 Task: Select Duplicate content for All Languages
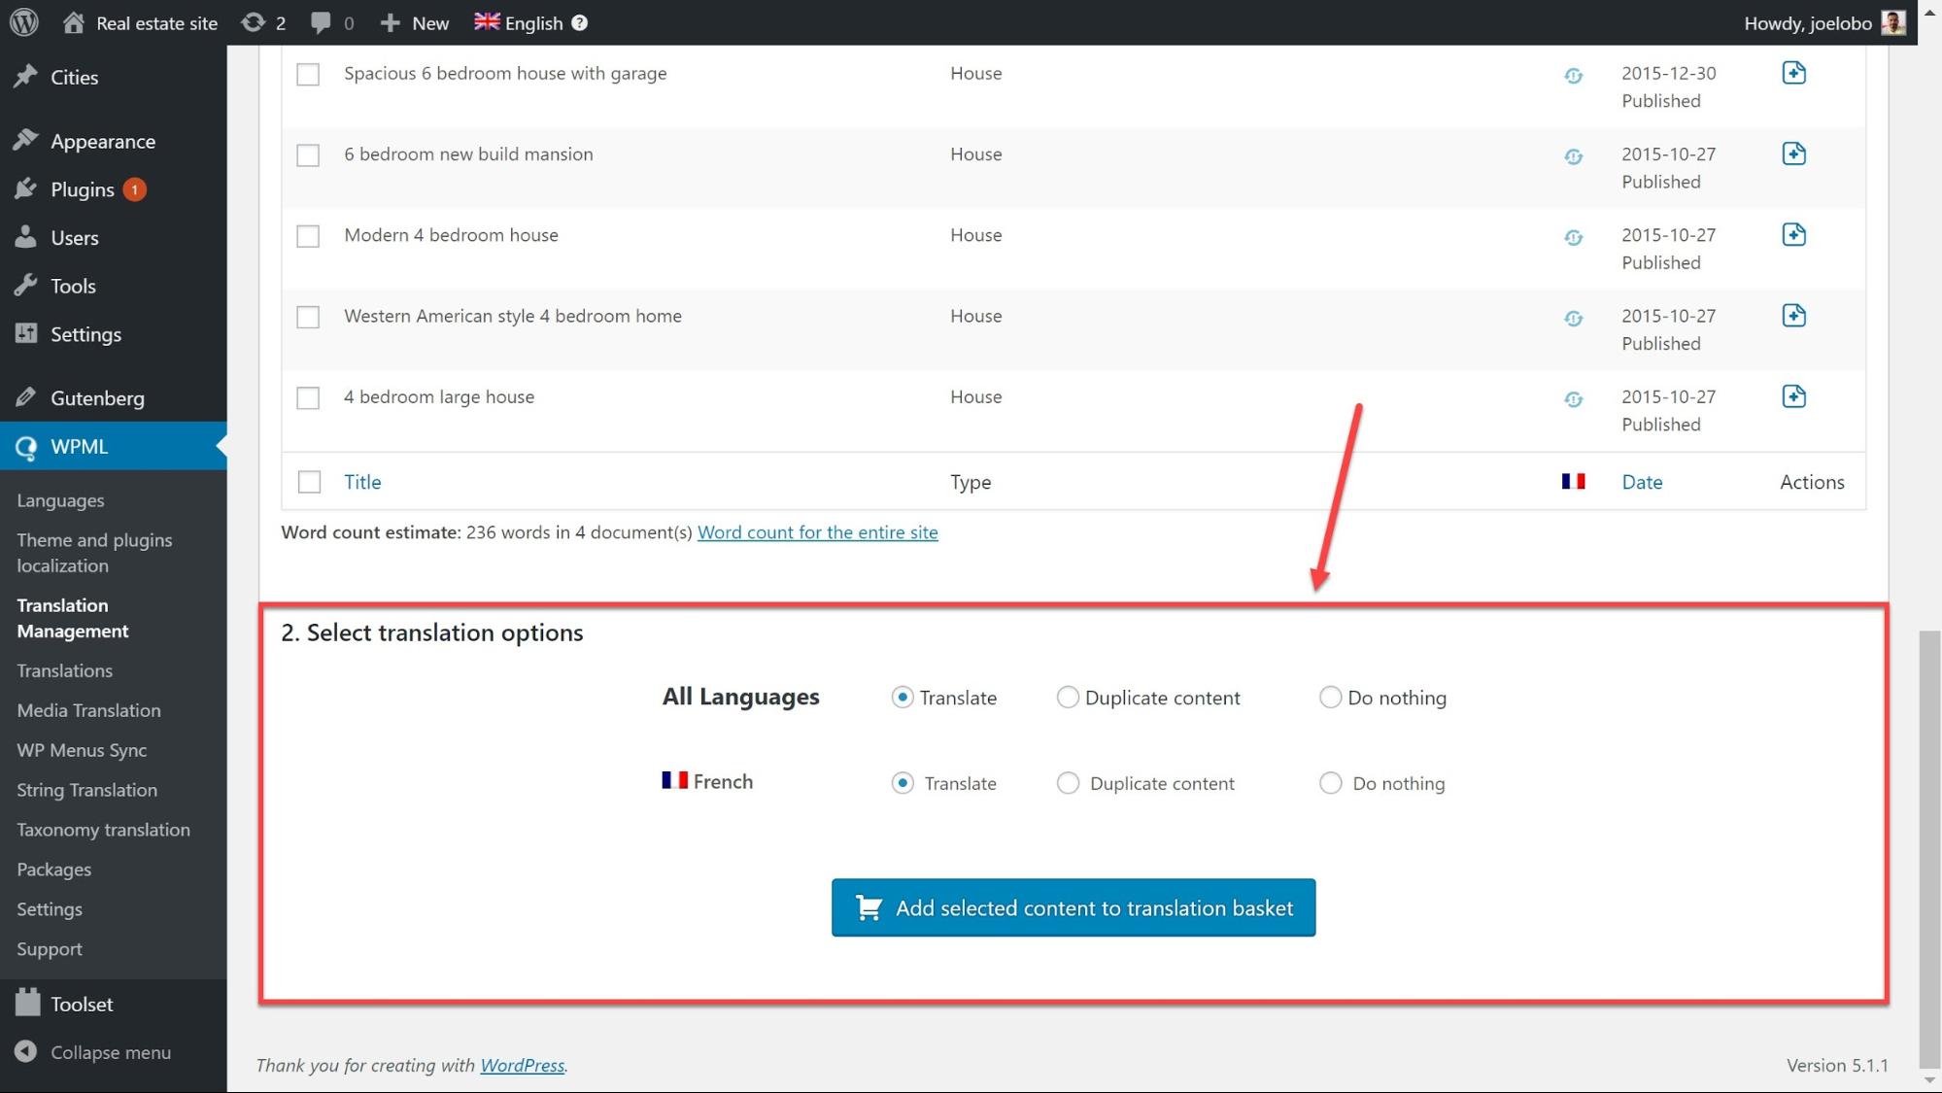click(x=1067, y=698)
